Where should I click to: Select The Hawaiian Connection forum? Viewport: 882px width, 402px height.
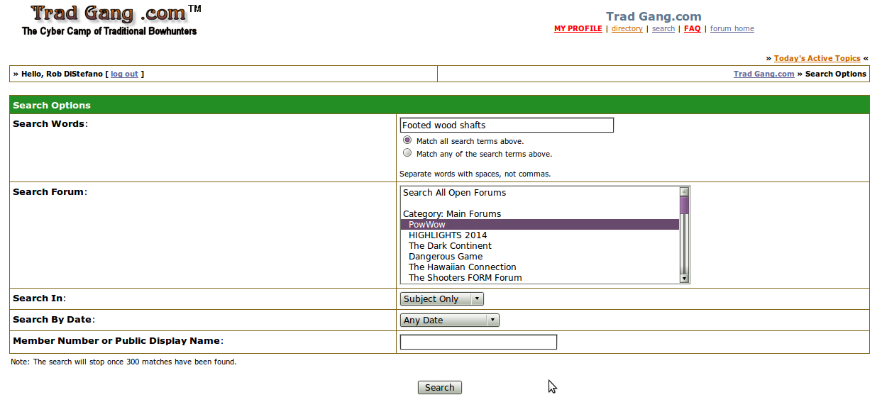tap(540, 267)
